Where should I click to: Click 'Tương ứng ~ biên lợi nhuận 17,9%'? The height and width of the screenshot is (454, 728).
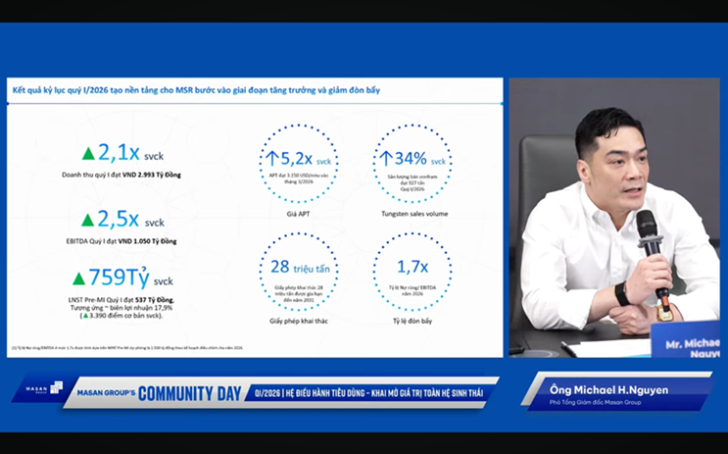(121, 308)
